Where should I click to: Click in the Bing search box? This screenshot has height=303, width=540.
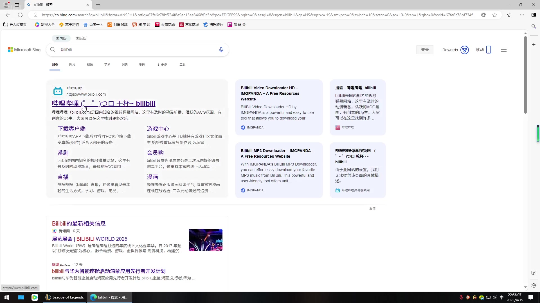click(x=138, y=50)
